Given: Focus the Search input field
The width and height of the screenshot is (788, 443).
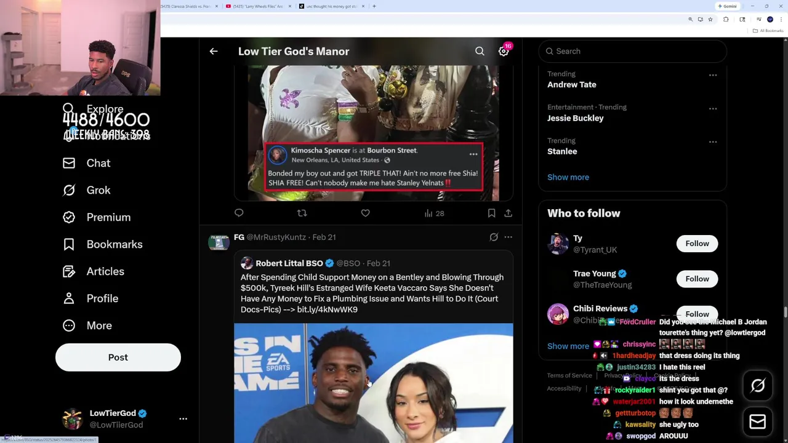Looking at the screenshot, I should point(632,51).
